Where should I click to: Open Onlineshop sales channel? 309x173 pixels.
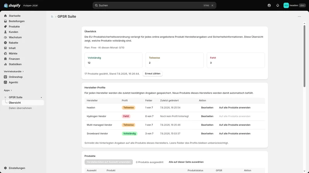[x=15, y=77]
